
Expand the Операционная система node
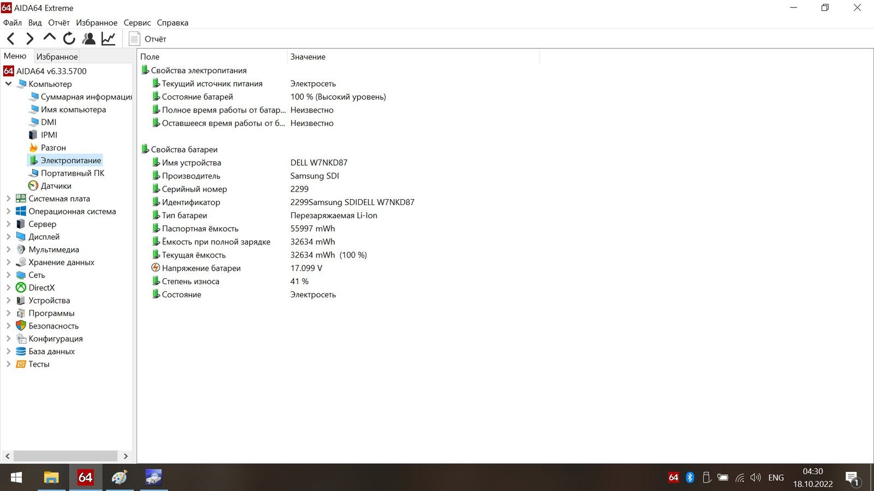pyautogui.click(x=8, y=211)
